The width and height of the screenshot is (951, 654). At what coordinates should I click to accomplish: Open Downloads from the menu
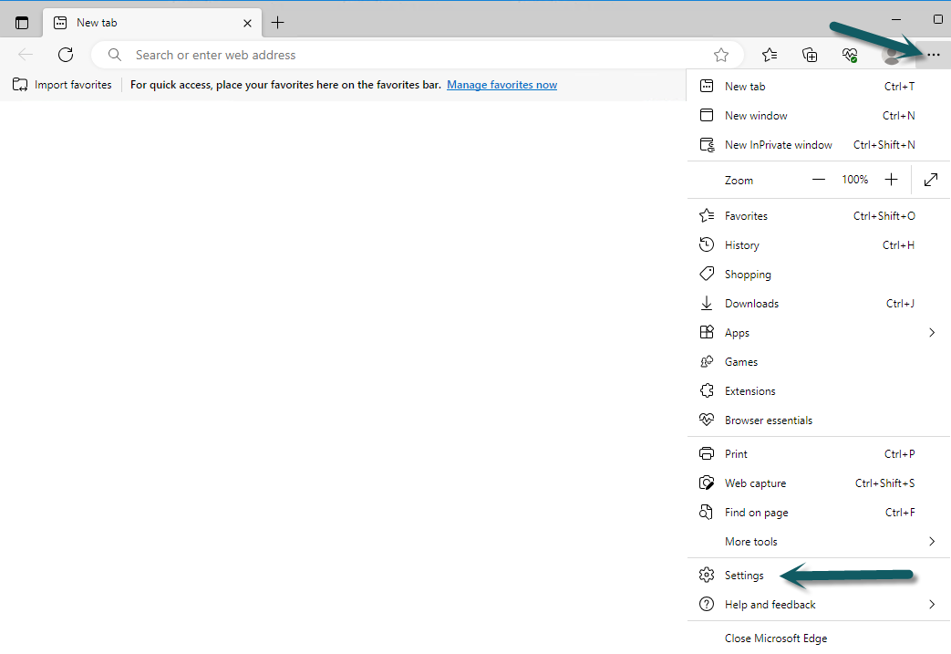pyautogui.click(x=819, y=304)
